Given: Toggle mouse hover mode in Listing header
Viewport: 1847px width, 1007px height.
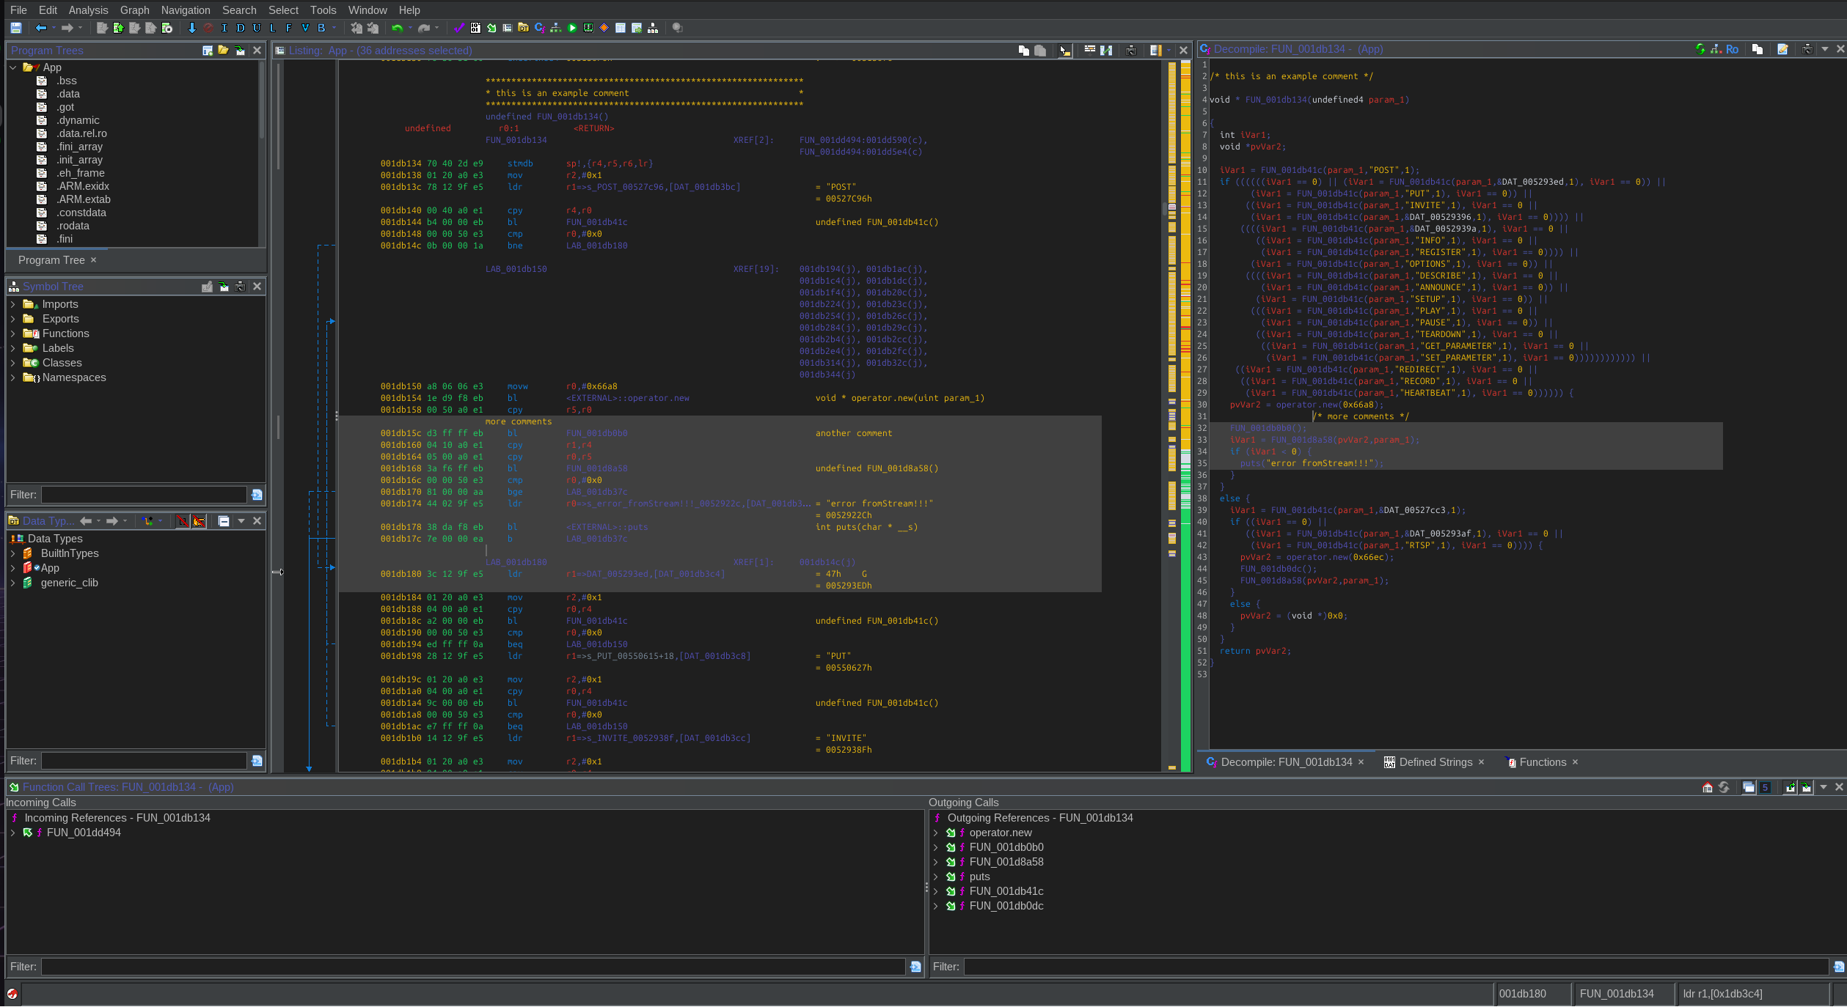Looking at the screenshot, I should coord(1064,50).
